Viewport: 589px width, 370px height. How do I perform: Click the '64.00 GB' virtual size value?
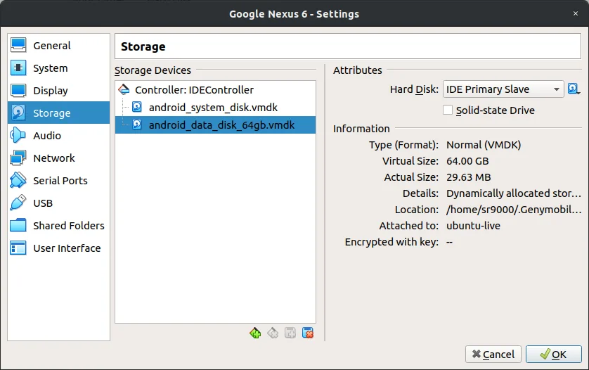[x=467, y=161]
